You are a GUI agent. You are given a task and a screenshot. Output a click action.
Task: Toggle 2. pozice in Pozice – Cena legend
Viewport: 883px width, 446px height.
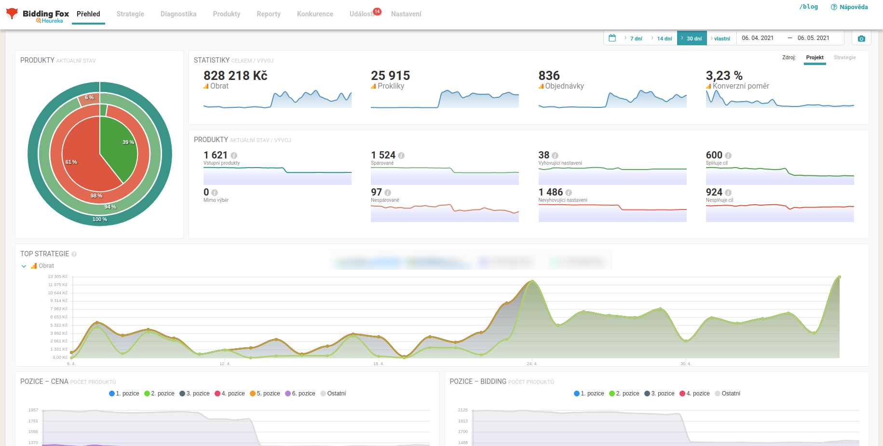[x=160, y=394]
